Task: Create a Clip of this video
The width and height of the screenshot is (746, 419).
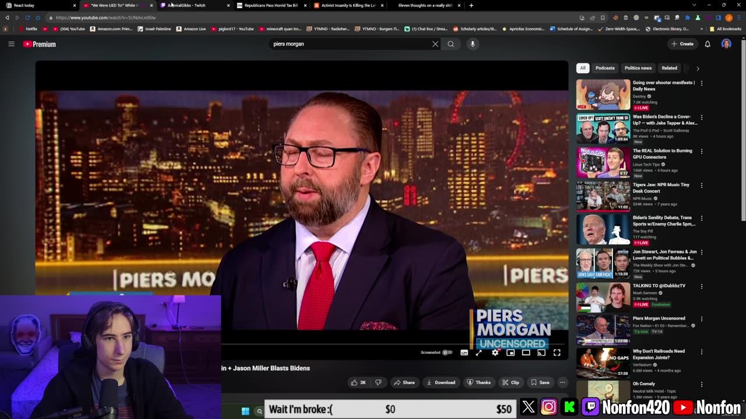Action: [511, 382]
